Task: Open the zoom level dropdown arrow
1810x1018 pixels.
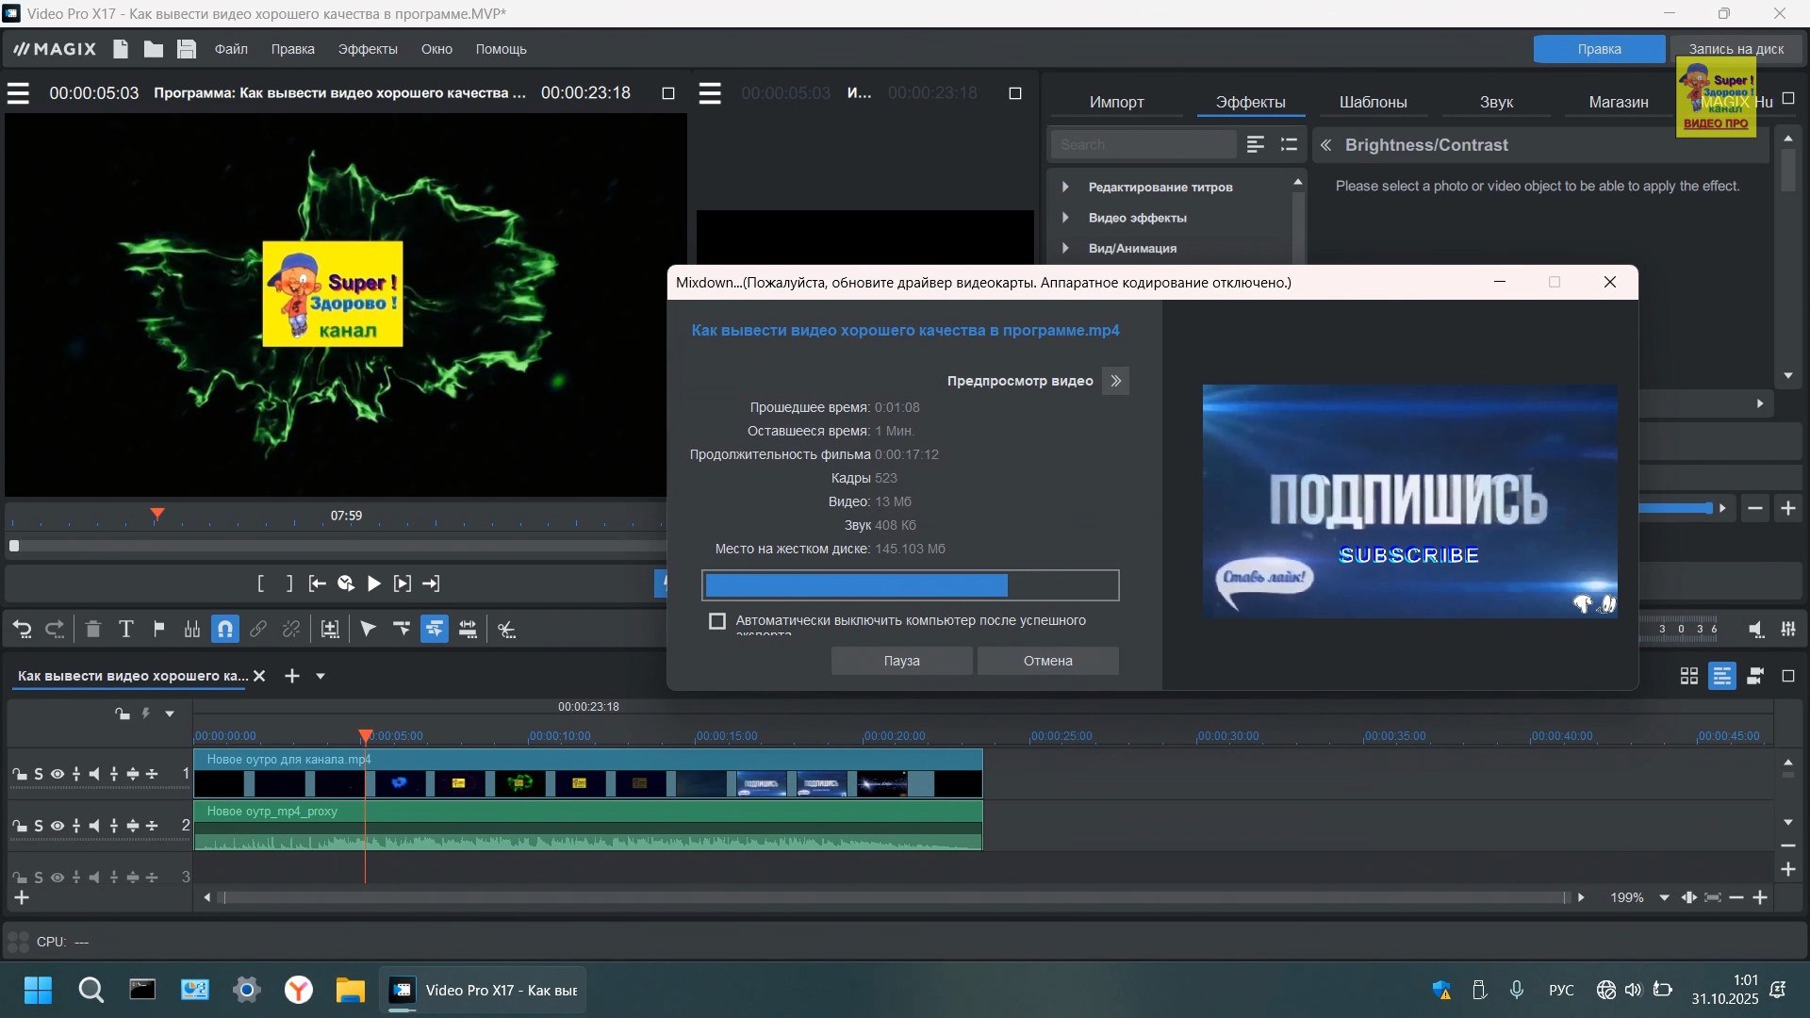Action: (x=1664, y=898)
